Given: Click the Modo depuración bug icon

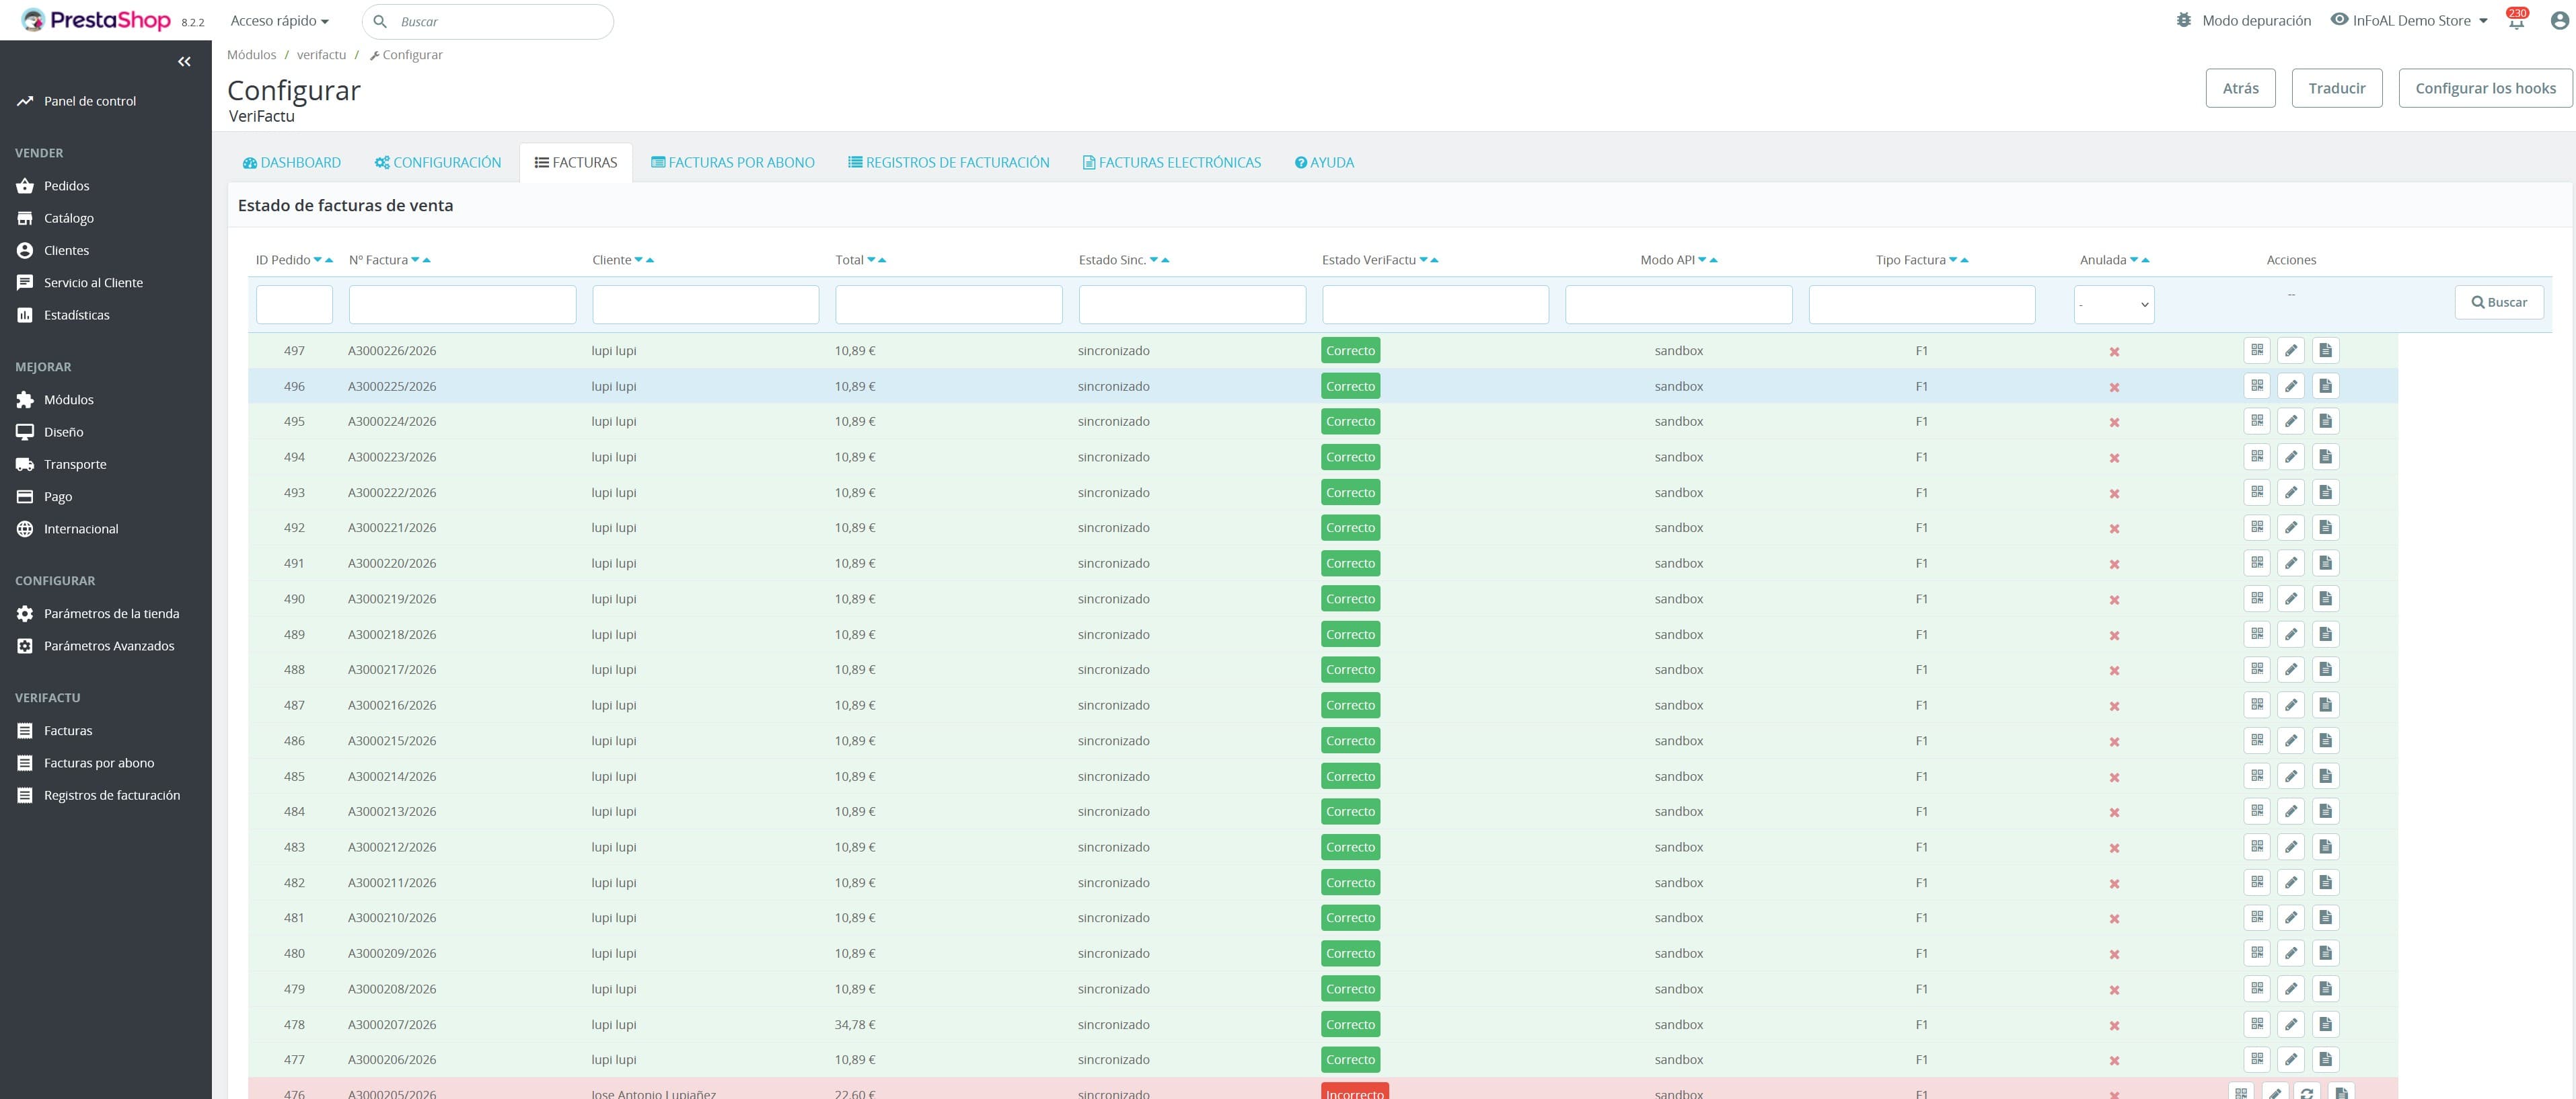Looking at the screenshot, I should click(x=2183, y=20).
